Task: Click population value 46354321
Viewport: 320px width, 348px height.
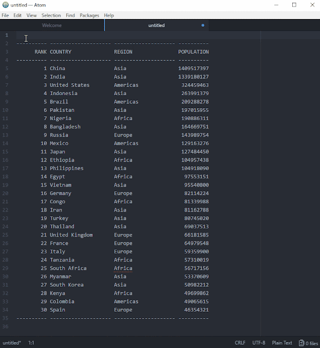Action: coord(196,310)
